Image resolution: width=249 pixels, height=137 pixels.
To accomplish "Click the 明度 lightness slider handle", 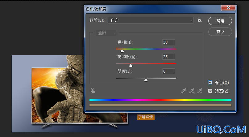I will point(146,80).
